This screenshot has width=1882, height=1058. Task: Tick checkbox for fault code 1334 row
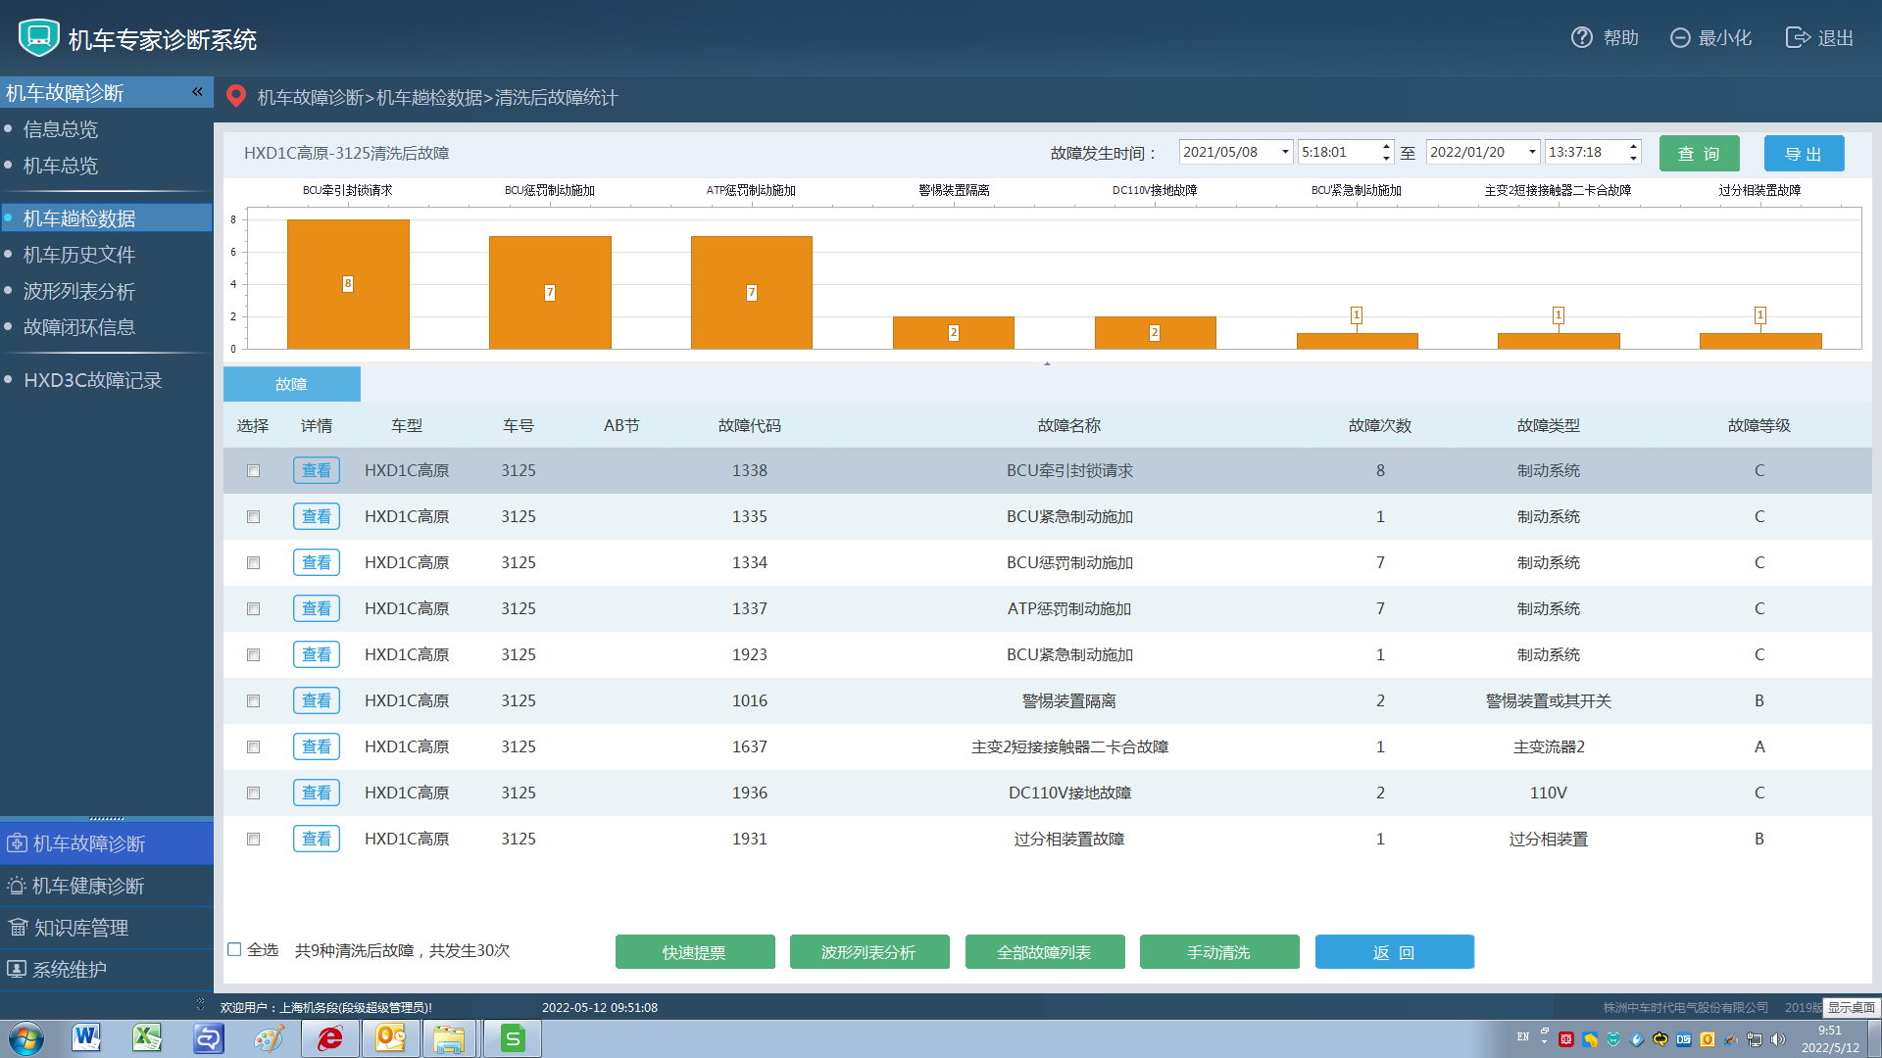(253, 563)
